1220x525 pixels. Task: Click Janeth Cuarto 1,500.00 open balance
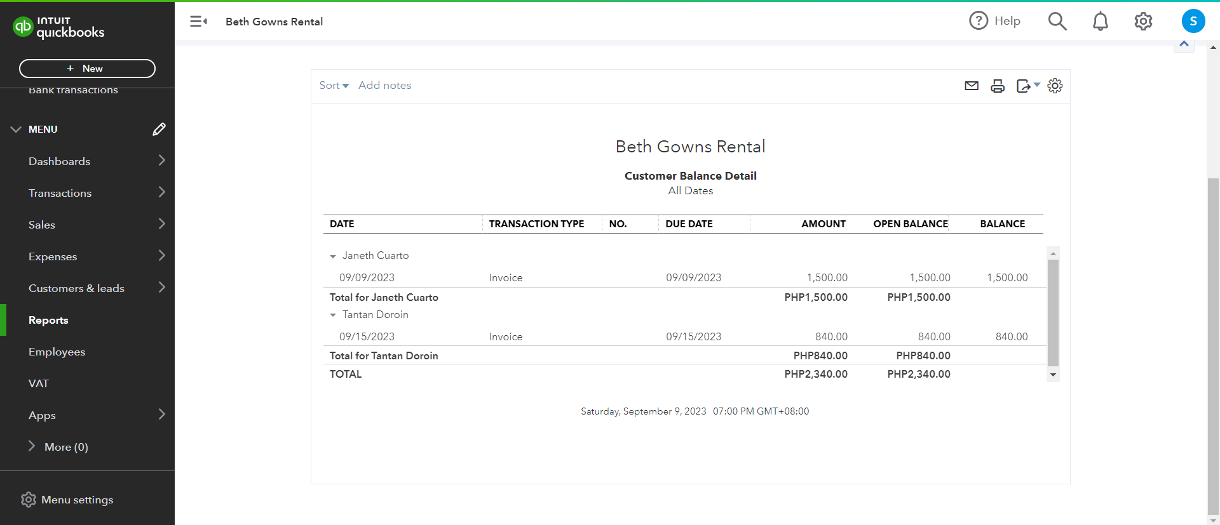coord(930,277)
